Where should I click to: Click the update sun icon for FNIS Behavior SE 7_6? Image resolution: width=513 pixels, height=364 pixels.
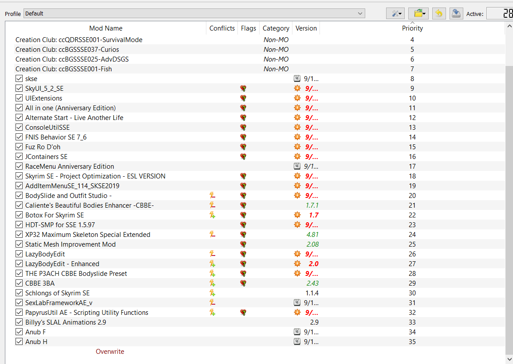(x=297, y=137)
